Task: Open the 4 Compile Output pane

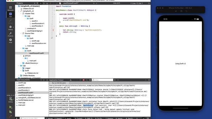Action: [79, 118]
